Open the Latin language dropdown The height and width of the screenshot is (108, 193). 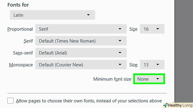coord(52,15)
